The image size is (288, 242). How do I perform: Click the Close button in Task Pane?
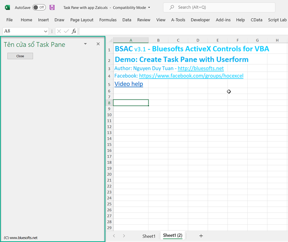tap(20, 56)
